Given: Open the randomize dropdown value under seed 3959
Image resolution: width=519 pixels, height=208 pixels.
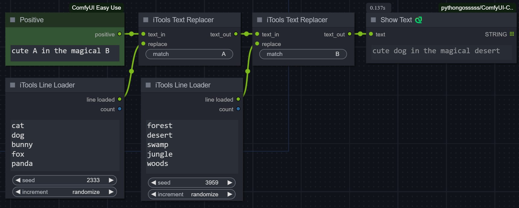Looking at the screenshot, I should [205, 194].
